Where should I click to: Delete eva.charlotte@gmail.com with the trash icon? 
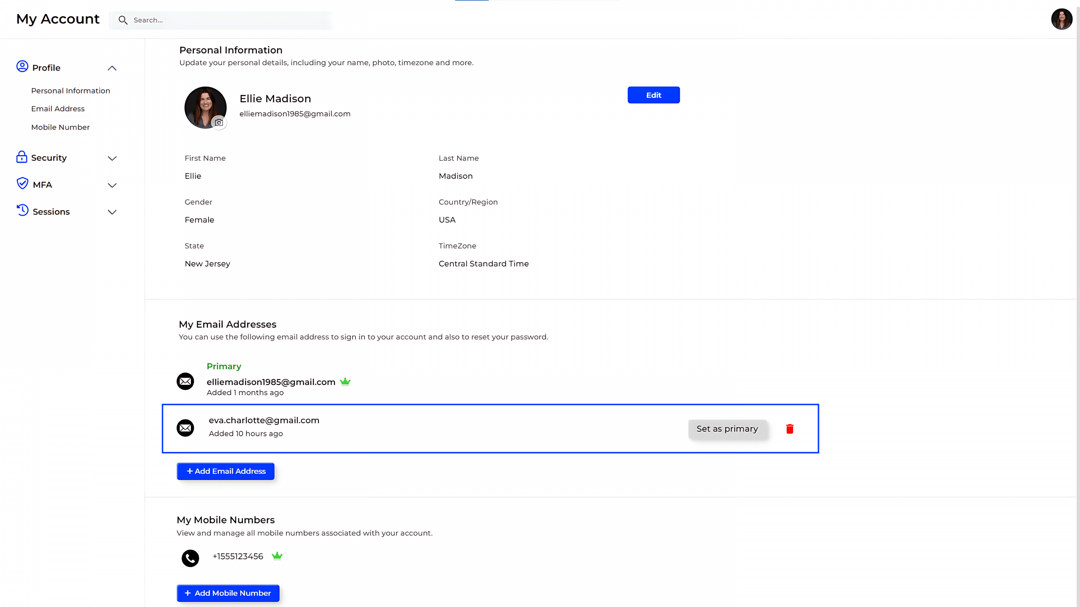(x=789, y=429)
